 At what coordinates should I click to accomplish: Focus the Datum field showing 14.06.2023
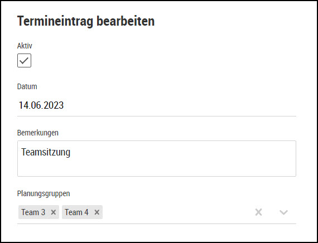[x=157, y=105]
